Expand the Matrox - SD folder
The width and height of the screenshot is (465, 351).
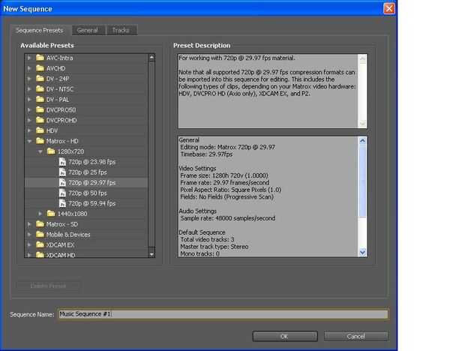point(29,223)
